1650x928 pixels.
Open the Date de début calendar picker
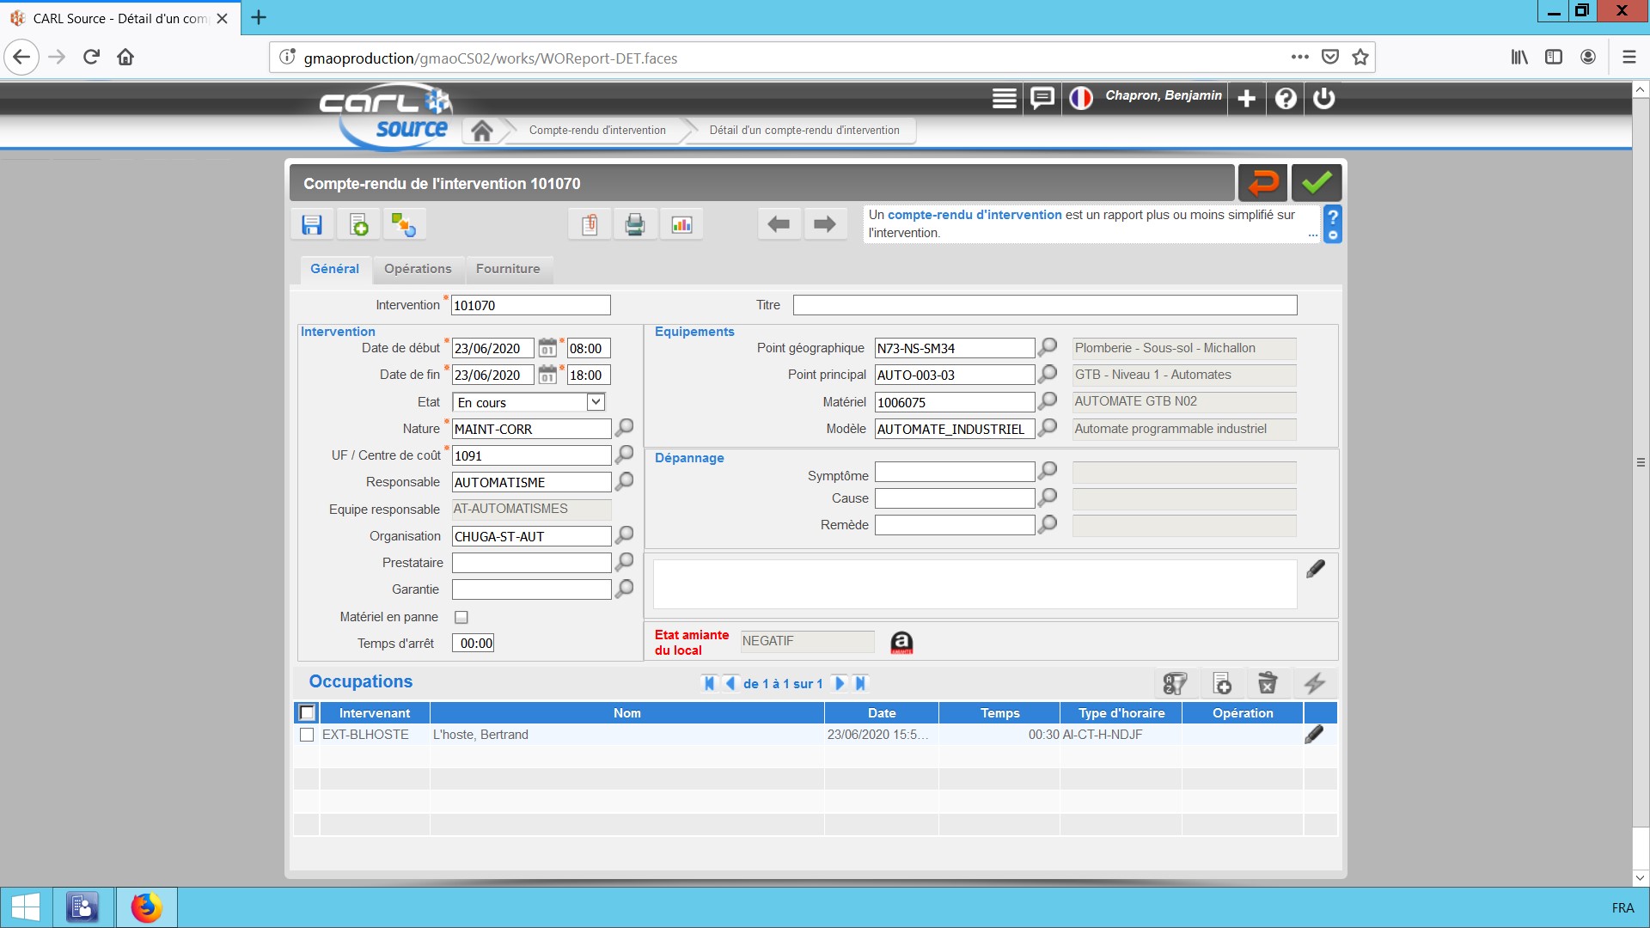(547, 348)
